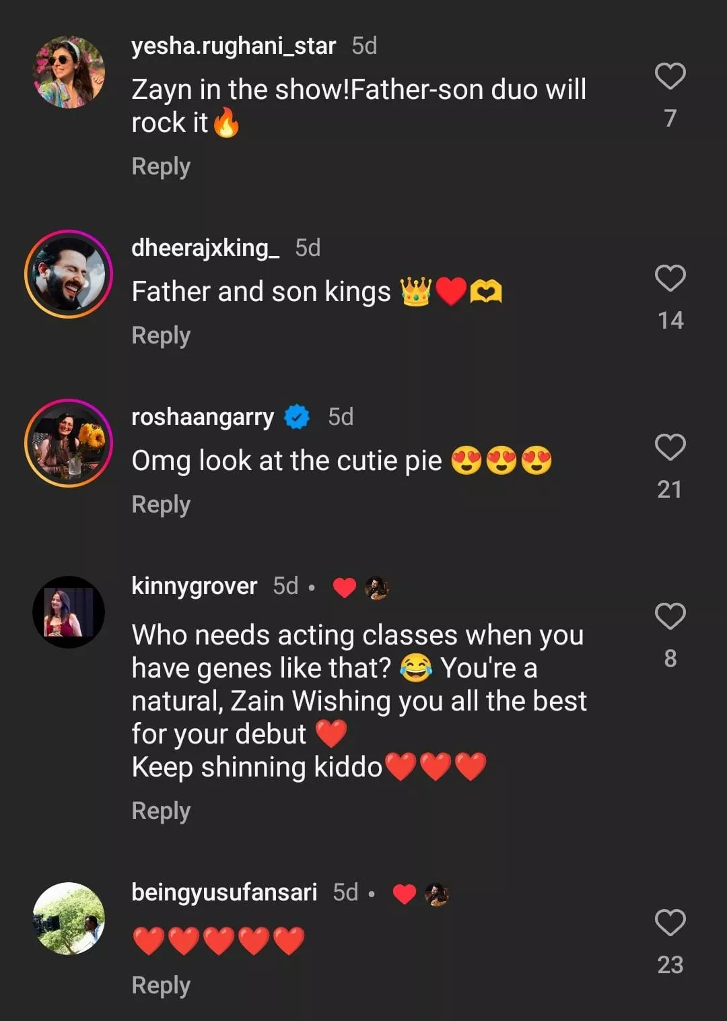The width and height of the screenshot is (727, 1021).
Task: View dheerajxking_'s story avatar
Action: 69,274
